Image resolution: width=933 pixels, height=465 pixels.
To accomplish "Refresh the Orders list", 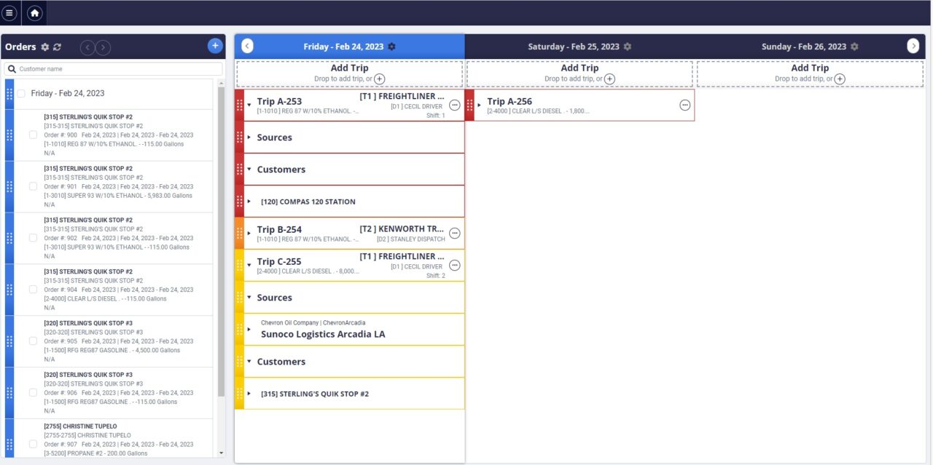I will [x=56, y=47].
